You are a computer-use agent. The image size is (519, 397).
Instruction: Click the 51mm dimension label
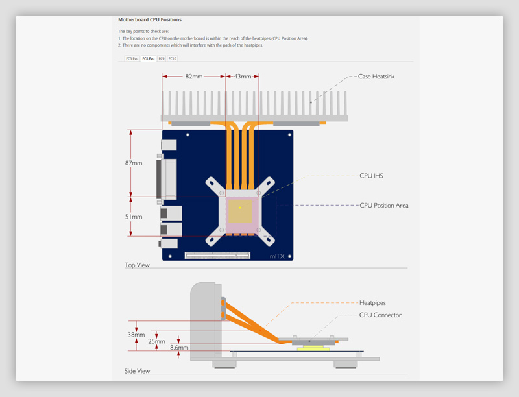point(134,217)
